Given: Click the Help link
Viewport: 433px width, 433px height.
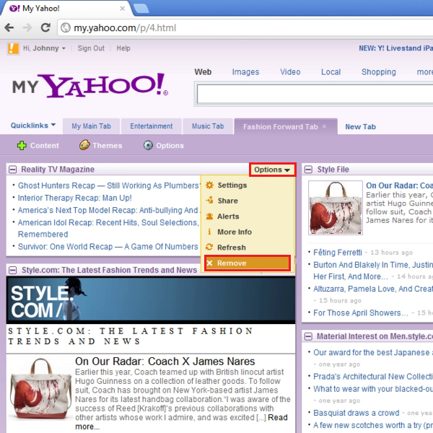Looking at the screenshot, I should pyautogui.click(x=123, y=48).
